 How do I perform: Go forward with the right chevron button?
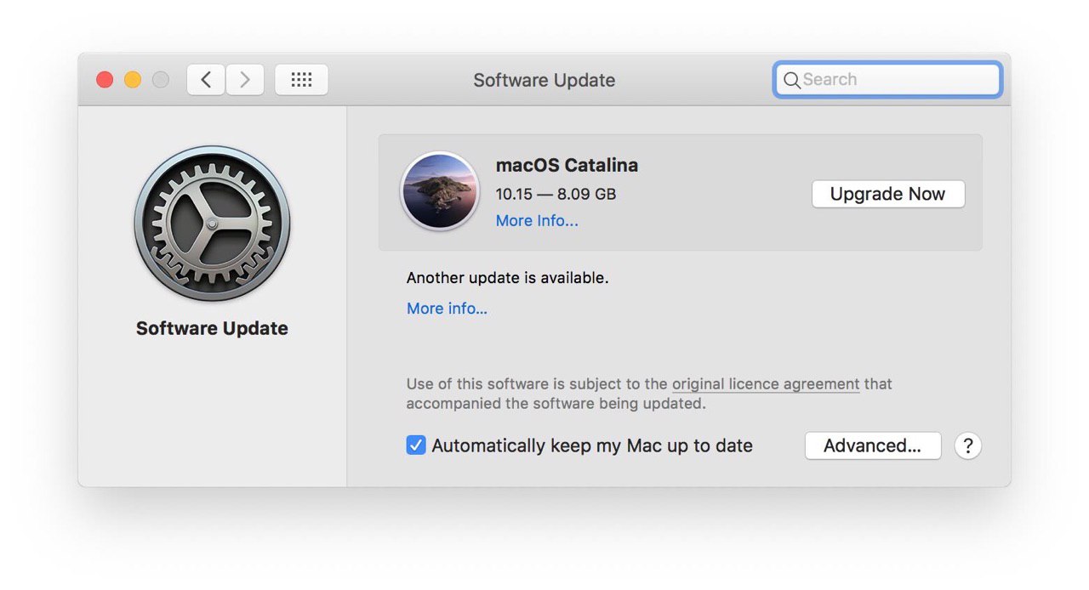245,80
